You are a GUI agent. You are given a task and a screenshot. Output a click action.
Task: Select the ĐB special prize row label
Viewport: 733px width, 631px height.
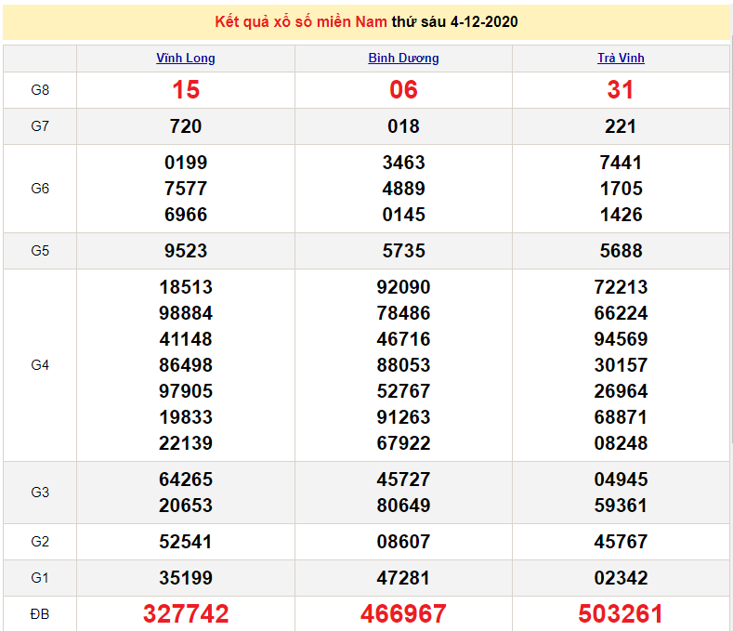point(40,614)
